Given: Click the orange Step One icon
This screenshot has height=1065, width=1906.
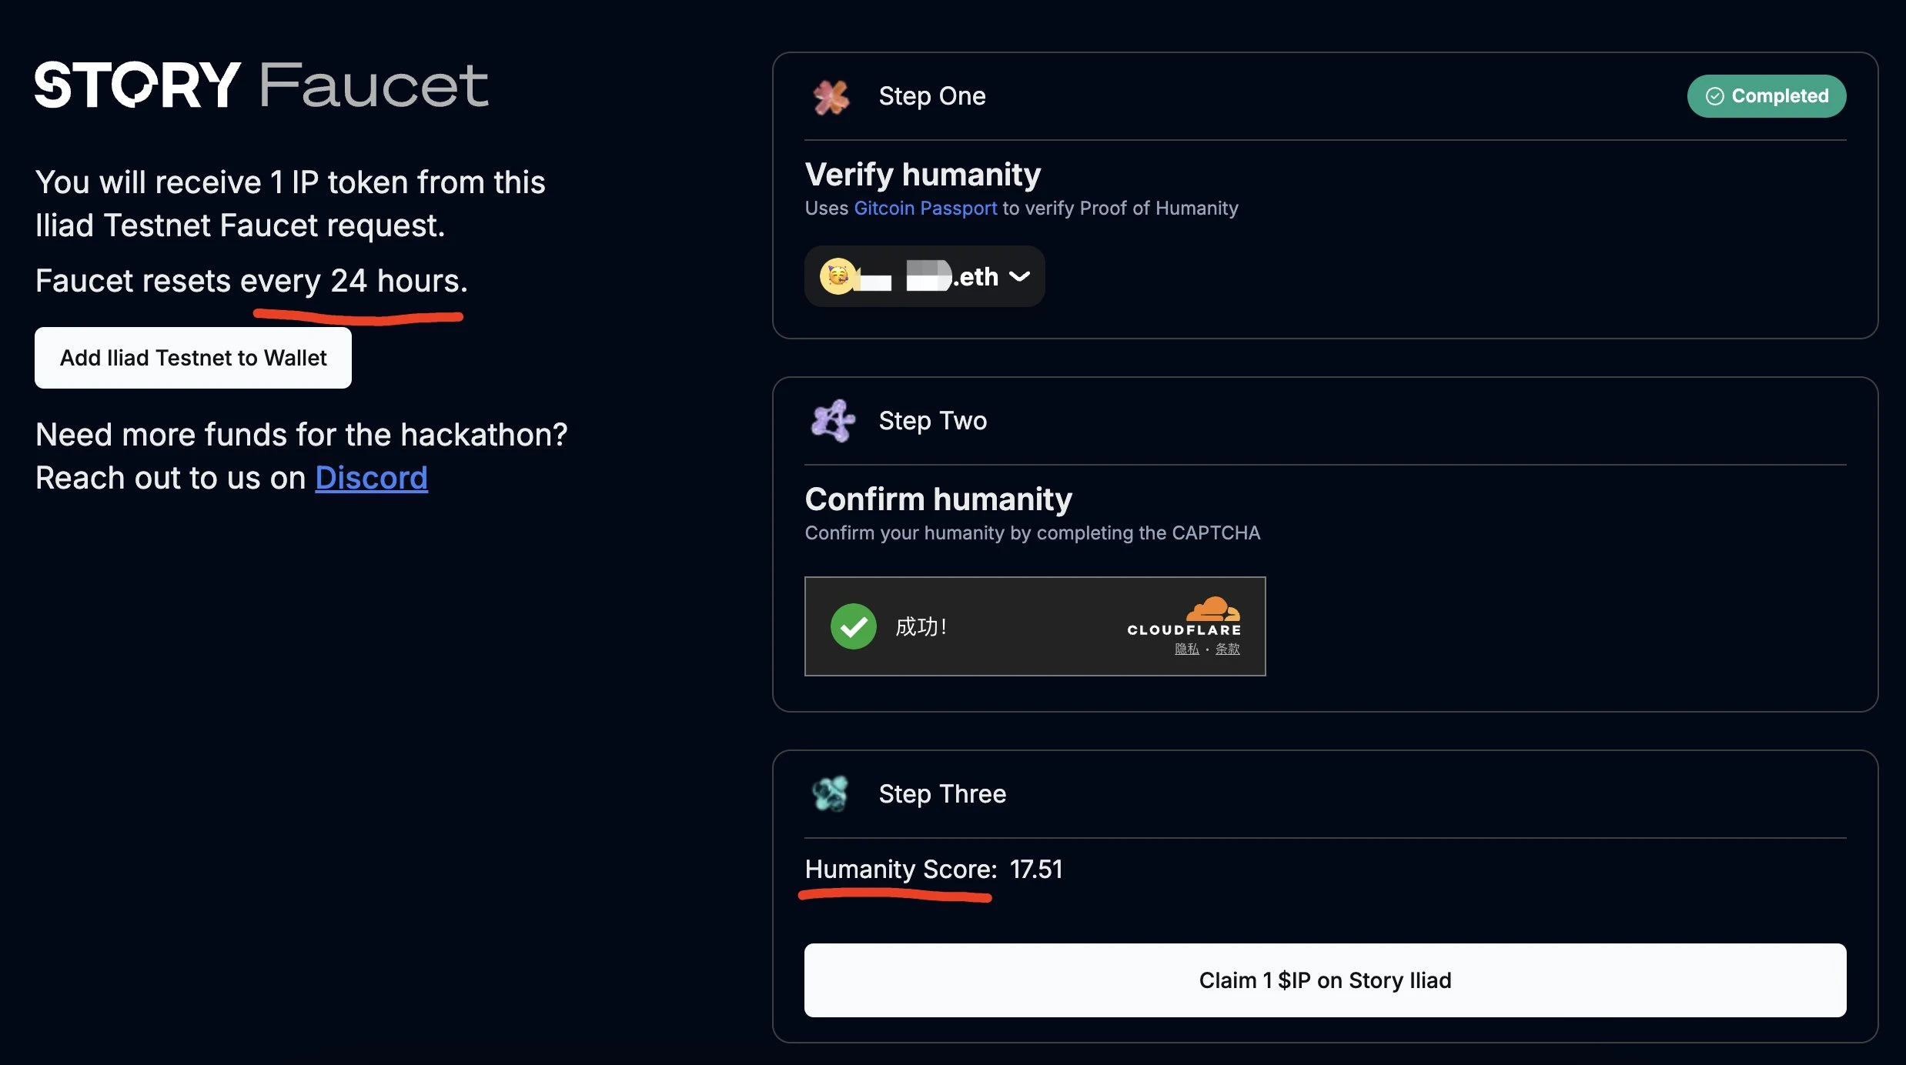Looking at the screenshot, I should click(831, 97).
